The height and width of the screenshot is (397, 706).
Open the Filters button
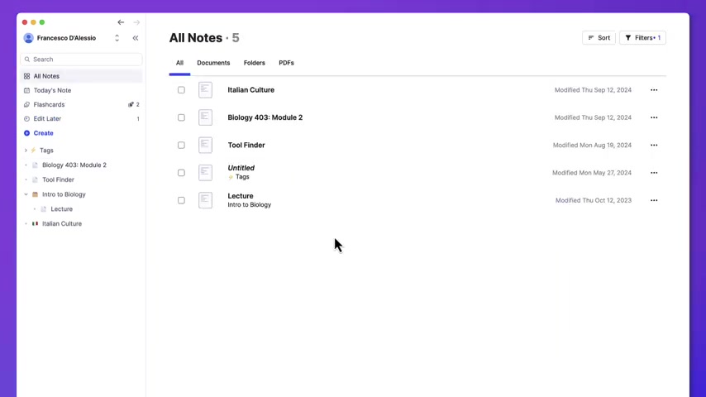(x=642, y=38)
